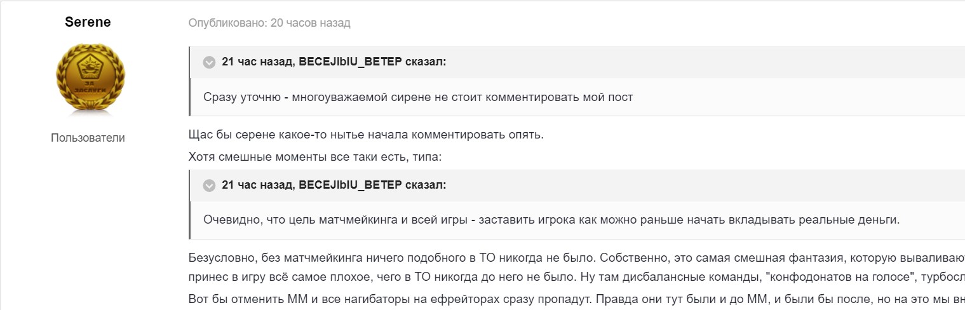Click the paragraph starting 'Безусловно, без матчмейкинга'
This screenshot has height=310, width=965.
572,258
